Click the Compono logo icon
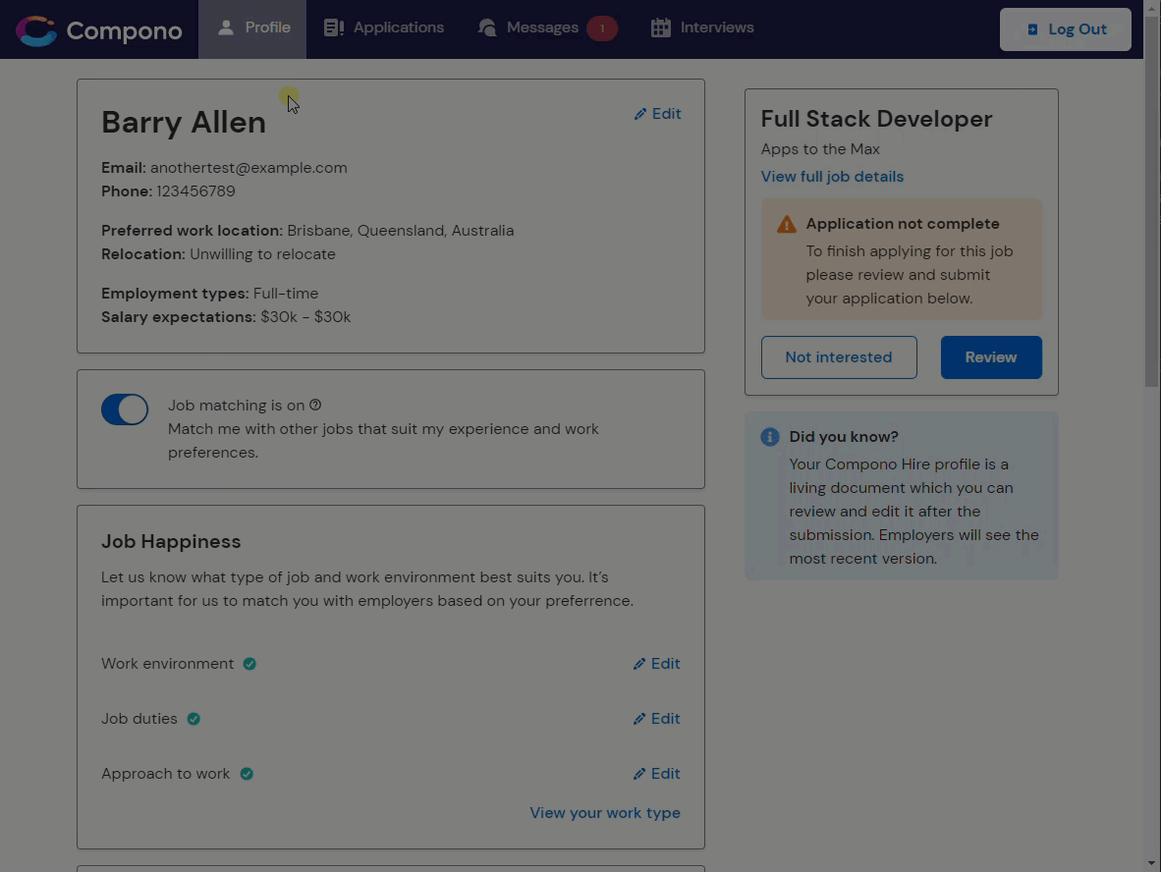 click(36, 30)
